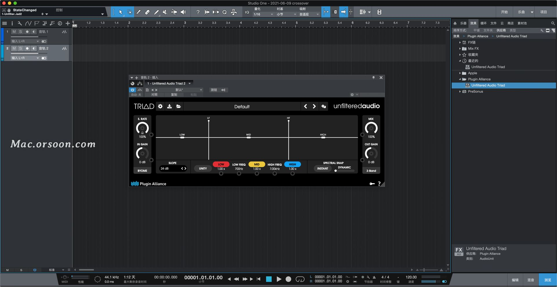Click the browser home icon
This screenshot has height=287, width=557.
point(455,23)
